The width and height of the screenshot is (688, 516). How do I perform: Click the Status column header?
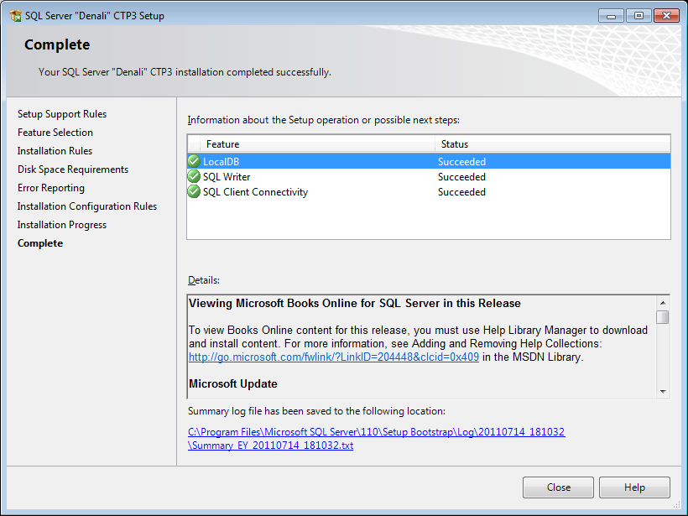(x=552, y=144)
